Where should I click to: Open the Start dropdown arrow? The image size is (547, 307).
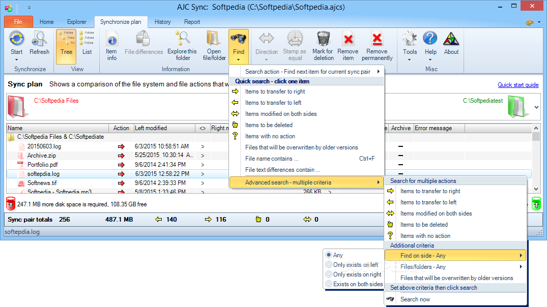[x=16, y=60]
